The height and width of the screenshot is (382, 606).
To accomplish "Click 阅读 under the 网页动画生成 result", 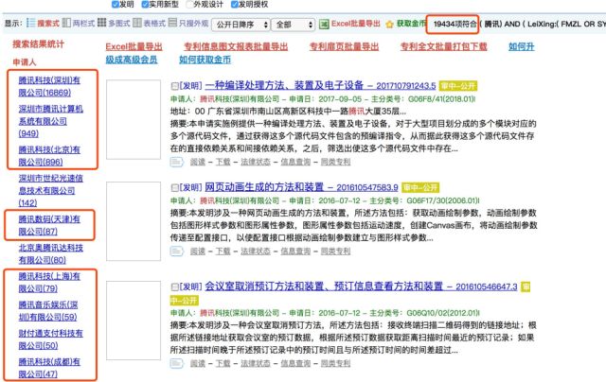I will pos(198,252).
